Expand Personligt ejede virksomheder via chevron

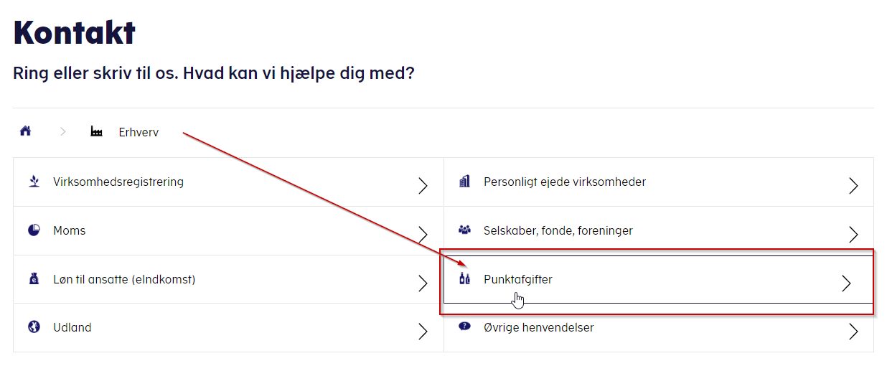pyautogui.click(x=853, y=186)
